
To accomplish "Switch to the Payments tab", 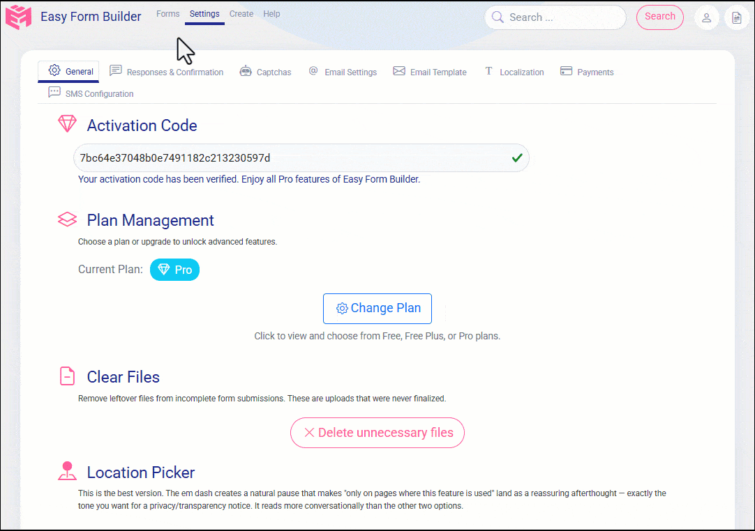I will coord(587,72).
